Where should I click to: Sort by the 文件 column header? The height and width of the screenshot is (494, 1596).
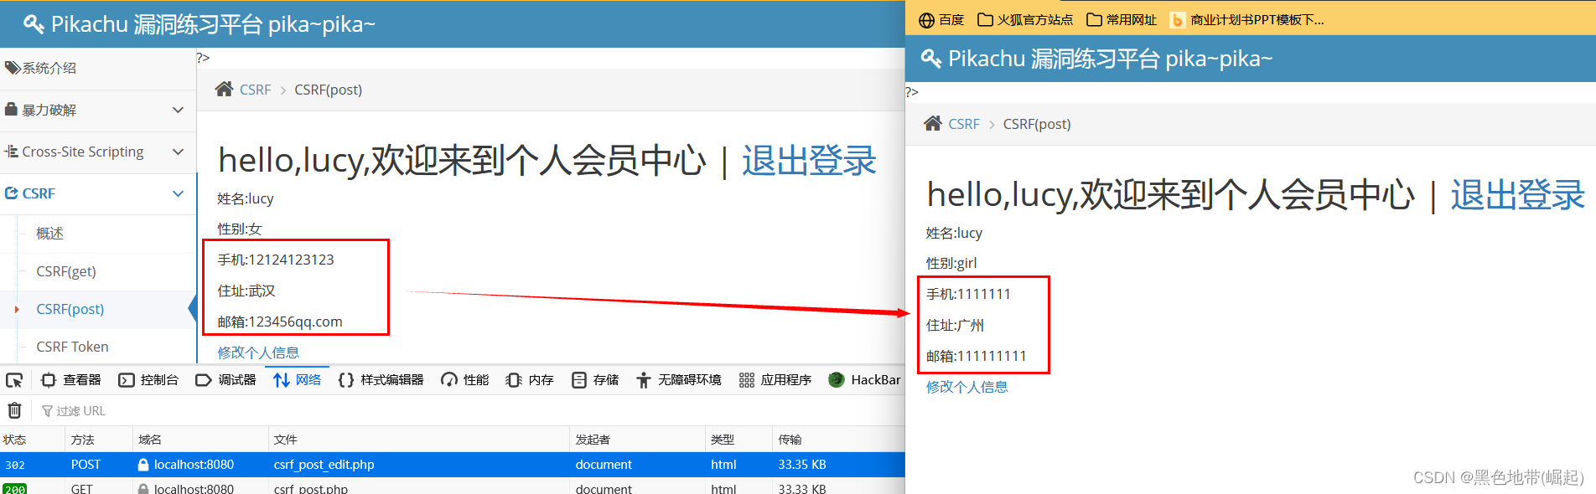click(x=419, y=440)
